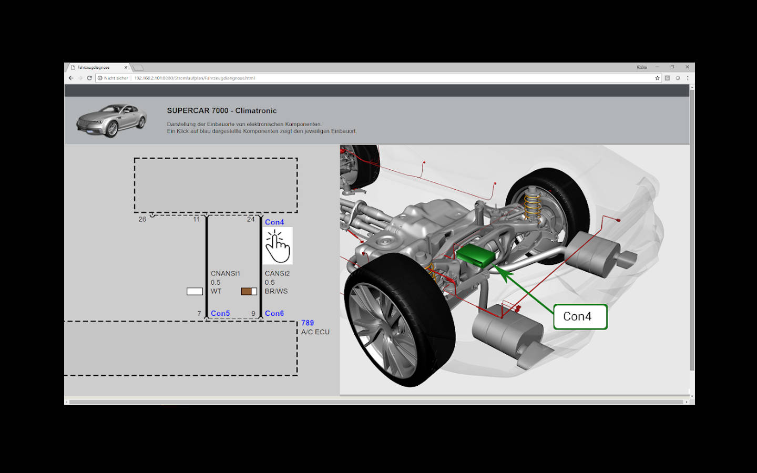Image resolution: width=757 pixels, height=473 pixels.
Task: Click the browser back arrow
Action: pos(71,78)
